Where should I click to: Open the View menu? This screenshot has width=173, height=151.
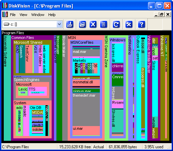[x=23, y=15]
